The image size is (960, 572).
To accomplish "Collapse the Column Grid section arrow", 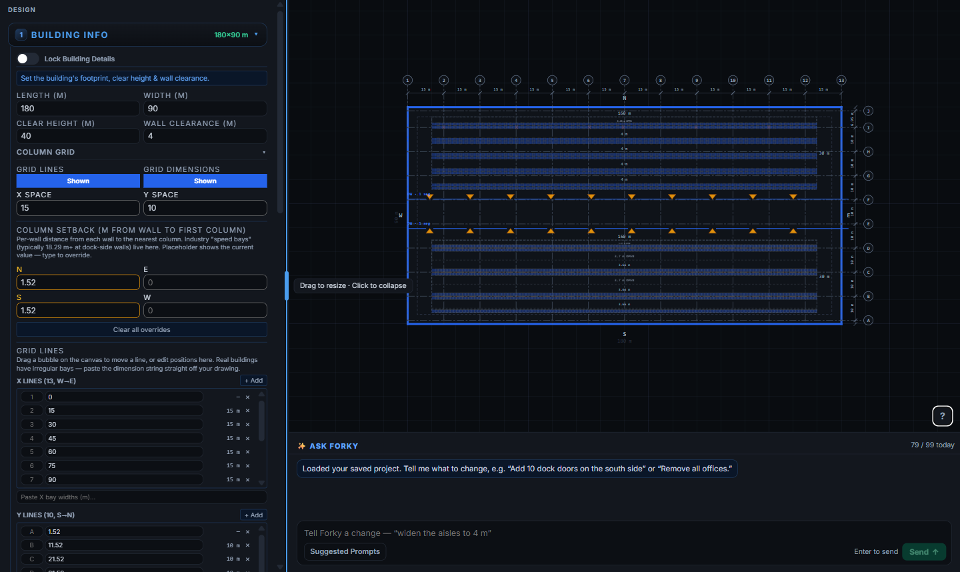I will pyautogui.click(x=264, y=153).
